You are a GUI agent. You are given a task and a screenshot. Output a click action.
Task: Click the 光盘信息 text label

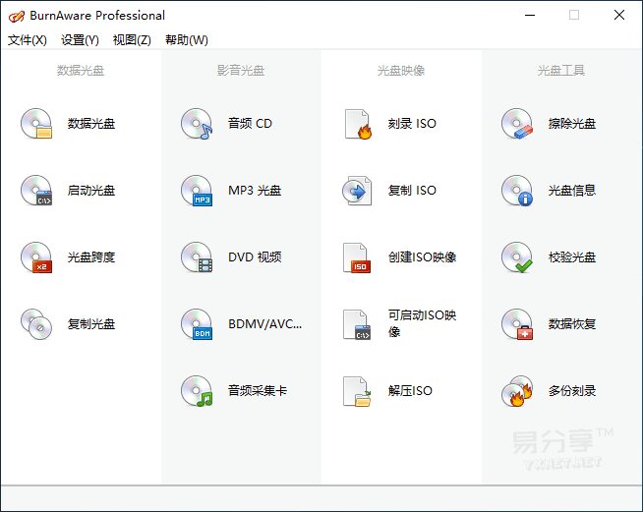pos(572,191)
